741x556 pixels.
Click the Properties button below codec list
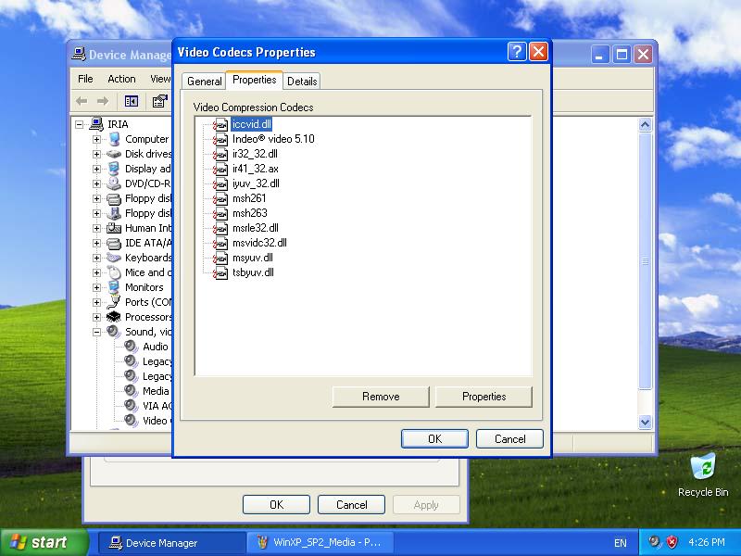(x=484, y=397)
